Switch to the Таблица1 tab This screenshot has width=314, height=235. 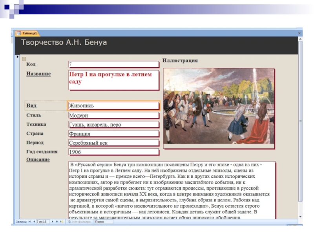pyautogui.click(x=27, y=33)
